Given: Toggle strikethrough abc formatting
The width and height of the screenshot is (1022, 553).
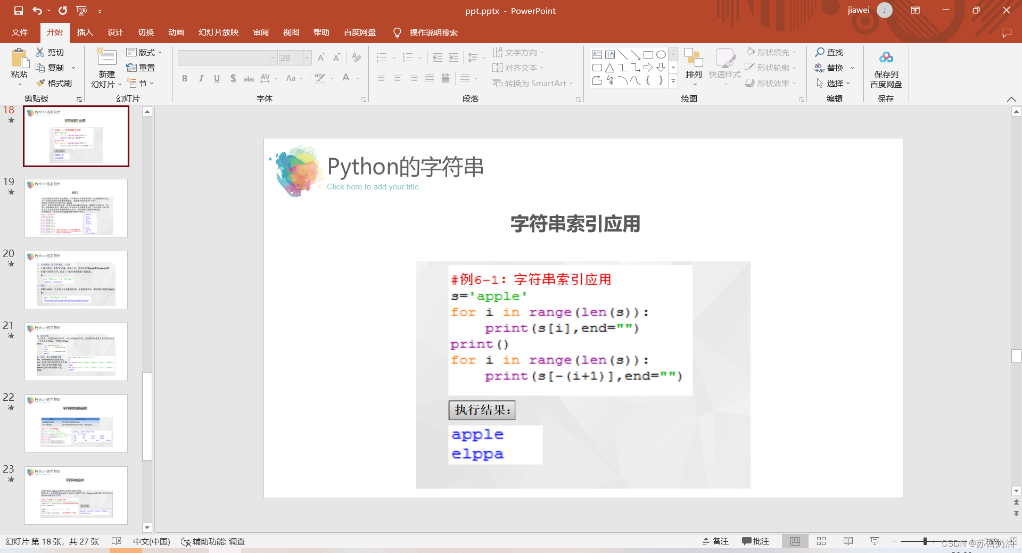Looking at the screenshot, I should 249,78.
